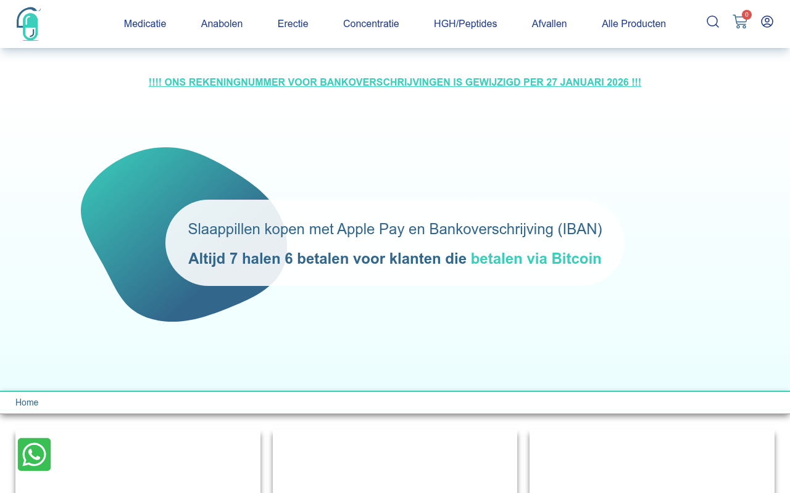Open the Medicatie menu
The height and width of the screenshot is (493, 790).
pyautogui.click(x=145, y=24)
